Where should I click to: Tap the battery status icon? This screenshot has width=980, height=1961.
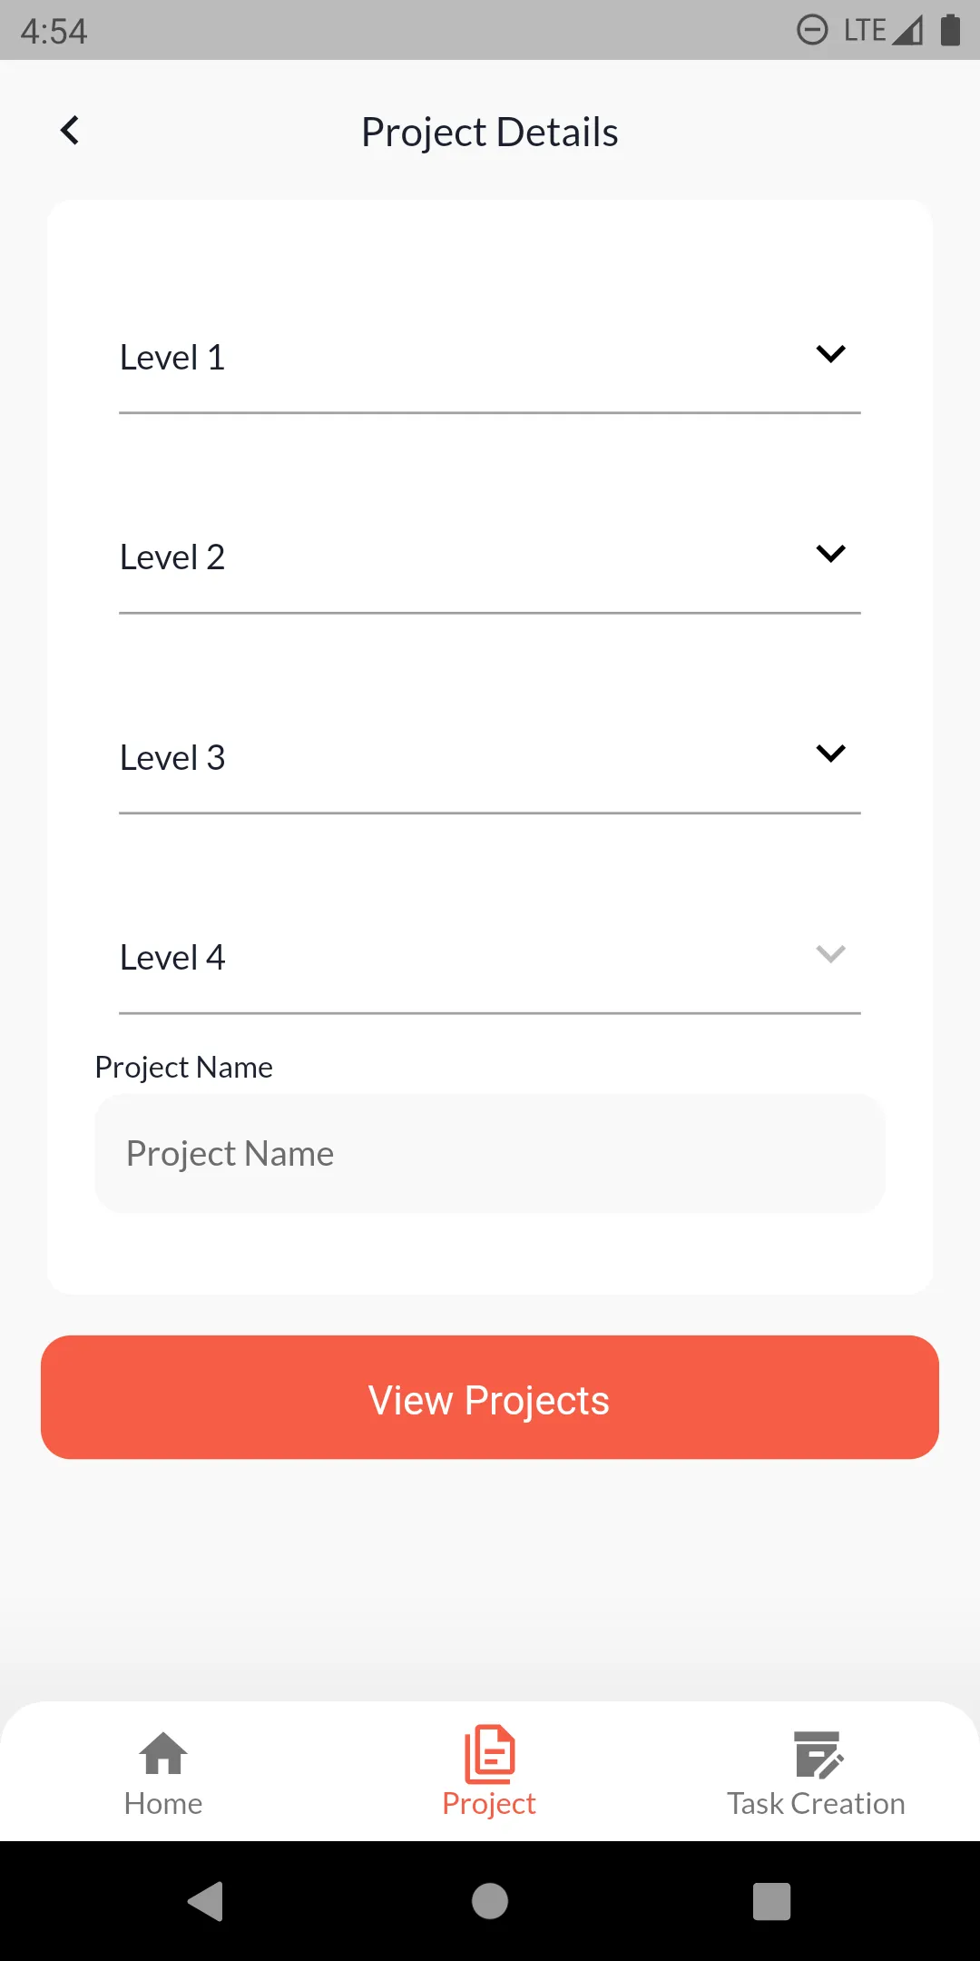tap(950, 30)
